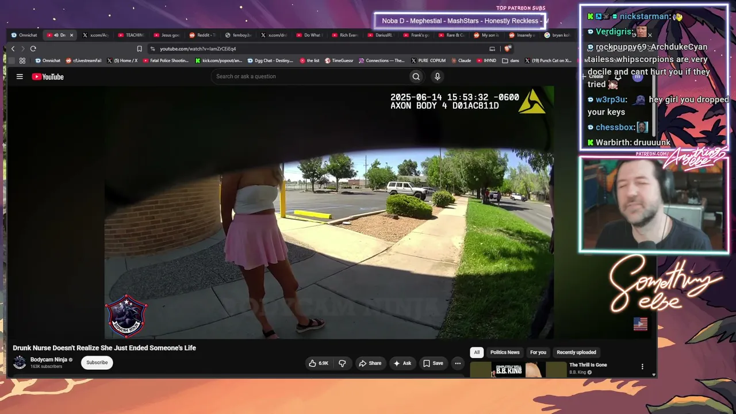Open the Bodycam Ninja channel name link
Image resolution: width=736 pixels, height=414 pixels.
click(49, 360)
